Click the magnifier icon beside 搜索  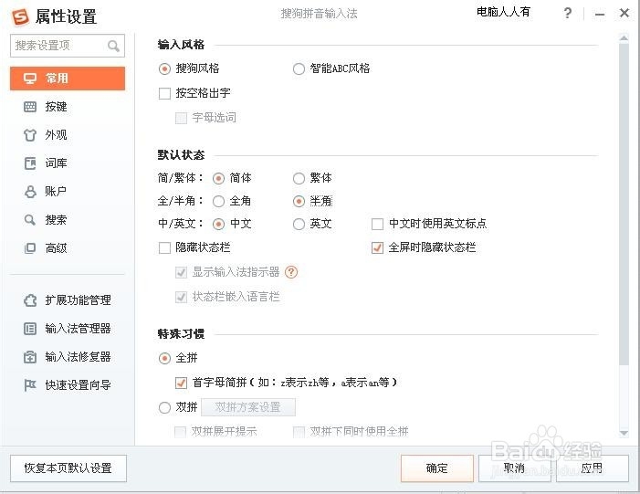(29, 220)
